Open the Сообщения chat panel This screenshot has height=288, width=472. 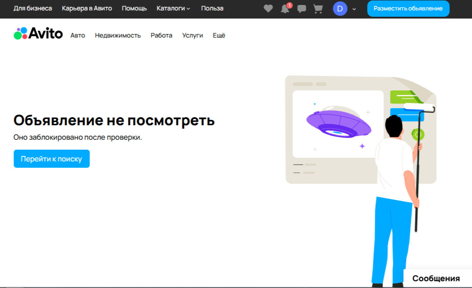436,279
